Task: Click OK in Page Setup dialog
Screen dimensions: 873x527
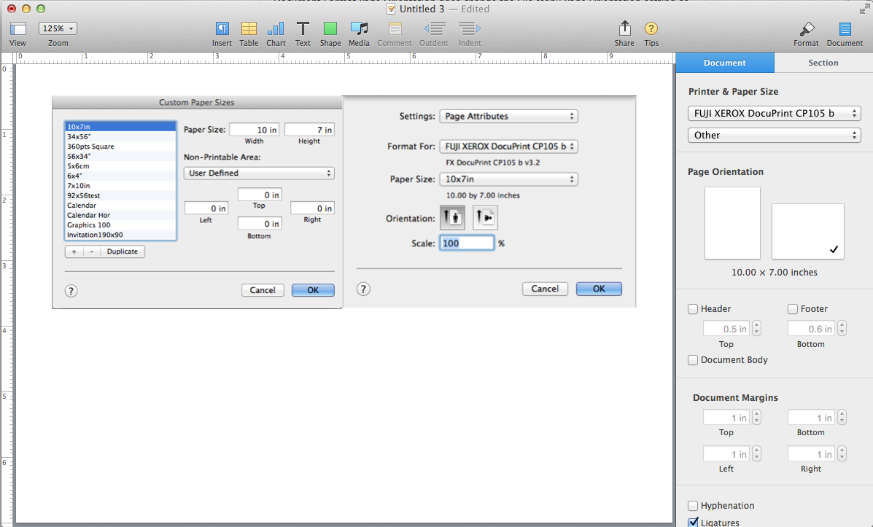Action: click(599, 289)
